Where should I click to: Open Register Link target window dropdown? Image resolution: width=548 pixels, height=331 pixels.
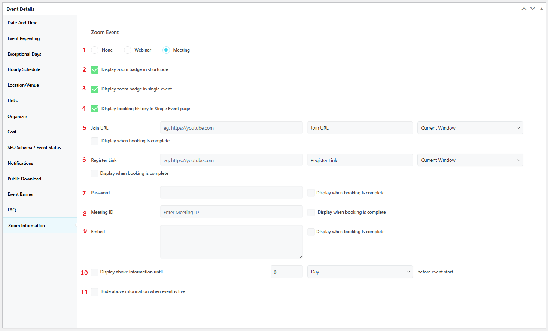[x=470, y=160]
